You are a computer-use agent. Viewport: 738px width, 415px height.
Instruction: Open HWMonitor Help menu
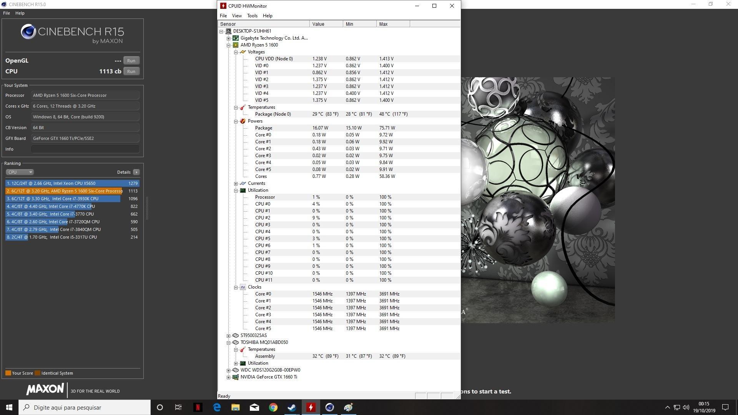268,16
